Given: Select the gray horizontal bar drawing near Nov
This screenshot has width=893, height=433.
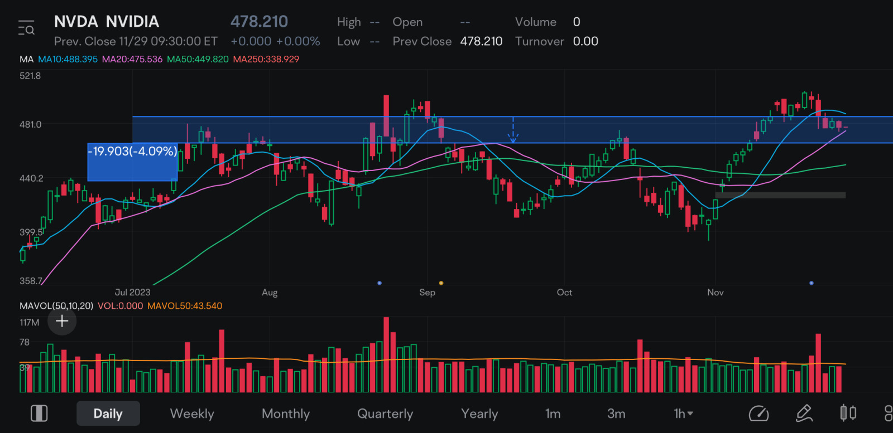Looking at the screenshot, I should (x=780, y=195).
